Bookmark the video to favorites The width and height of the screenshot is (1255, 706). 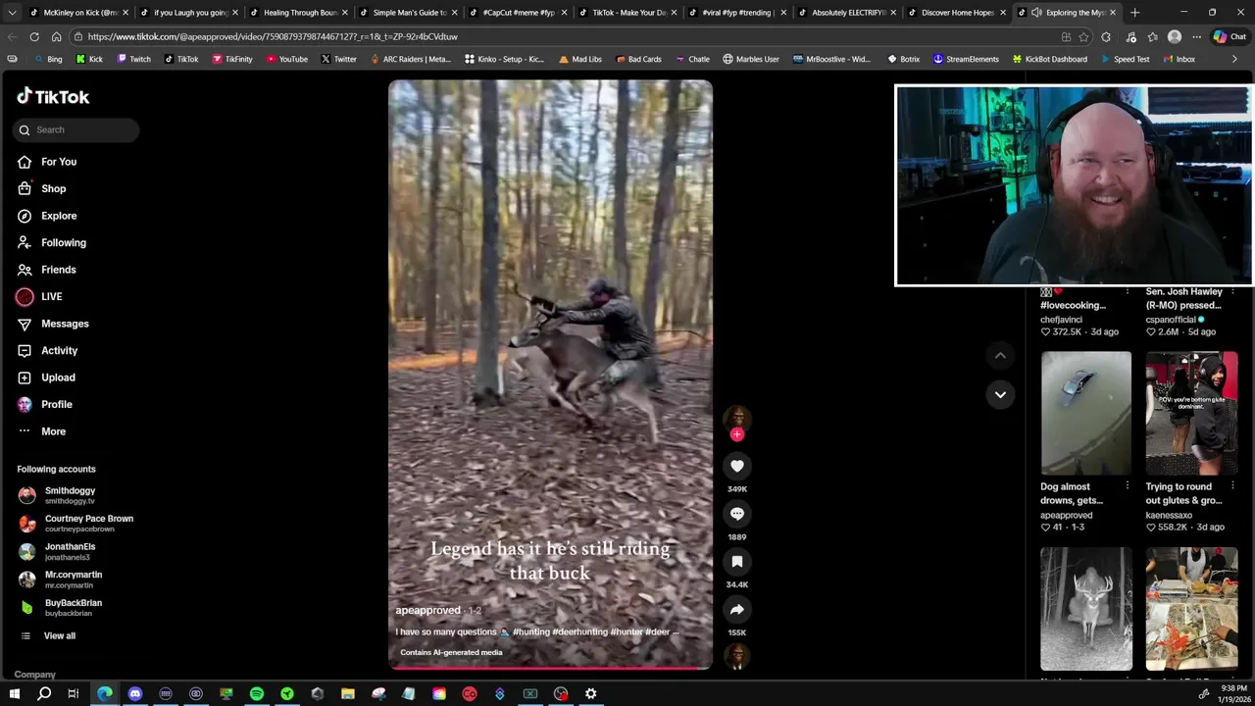(x=737, y=562)
